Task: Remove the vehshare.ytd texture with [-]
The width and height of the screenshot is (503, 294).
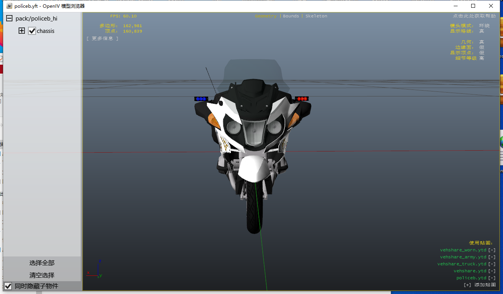Action: coord(492,271)
